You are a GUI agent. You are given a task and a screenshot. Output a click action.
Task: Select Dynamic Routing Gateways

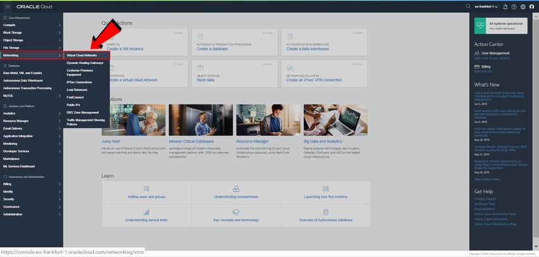(86, 63)
